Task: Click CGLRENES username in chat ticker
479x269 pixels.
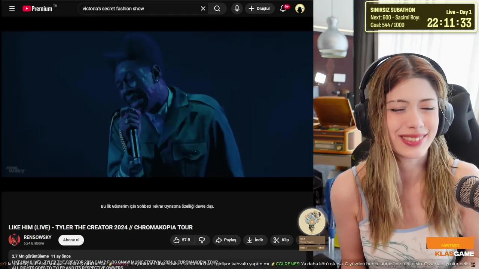Action: (x=287, y=264)
